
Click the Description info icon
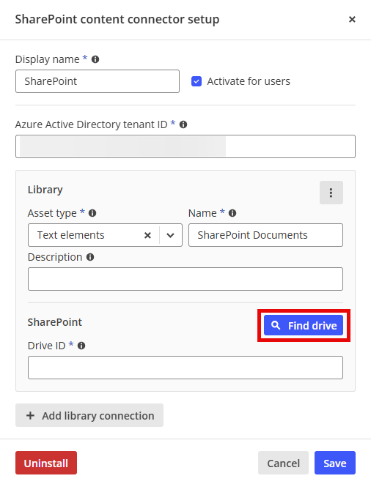(x=90, y=257)
